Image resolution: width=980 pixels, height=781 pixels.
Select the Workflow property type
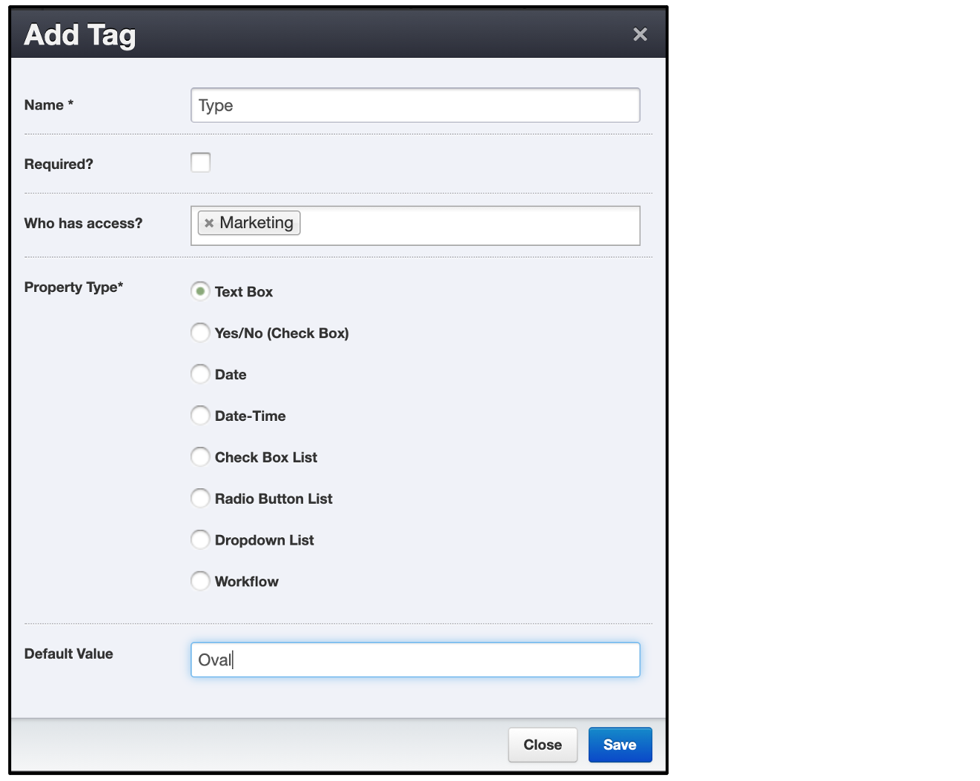click(x=200, y=582)
